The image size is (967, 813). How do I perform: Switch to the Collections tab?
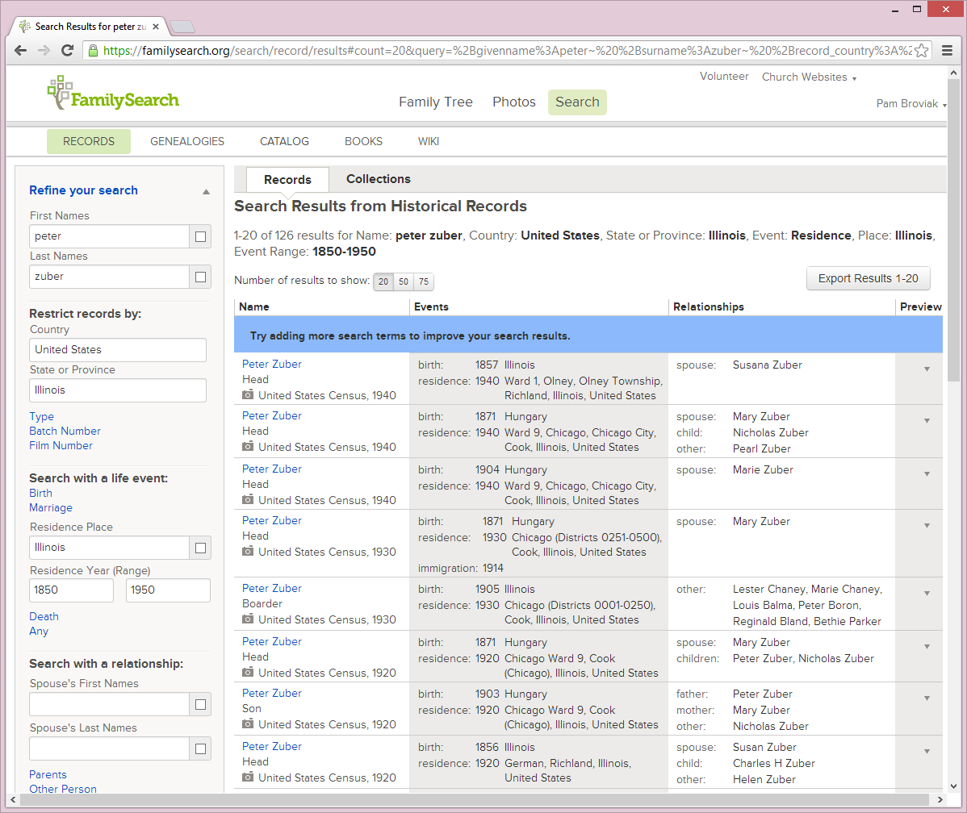click(x=378, y=179)
